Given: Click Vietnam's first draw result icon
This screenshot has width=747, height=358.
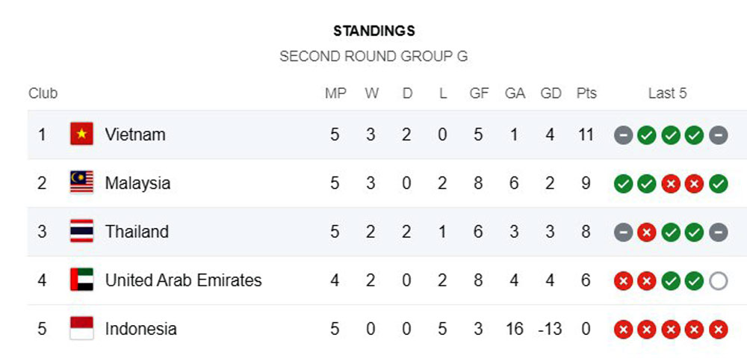Looking at the screenshot, I should pyautogui.click(x=623, y=135).
